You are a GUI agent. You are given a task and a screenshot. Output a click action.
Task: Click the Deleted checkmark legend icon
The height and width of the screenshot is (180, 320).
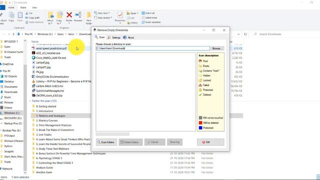(200, 94)
